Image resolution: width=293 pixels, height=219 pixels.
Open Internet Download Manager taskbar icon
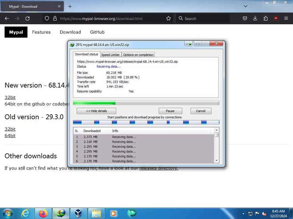[x=61, y=213]
